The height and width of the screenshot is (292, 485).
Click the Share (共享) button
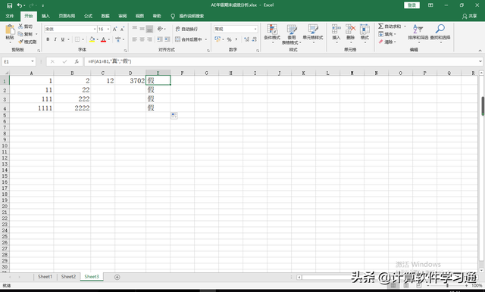tap(470, 16)
